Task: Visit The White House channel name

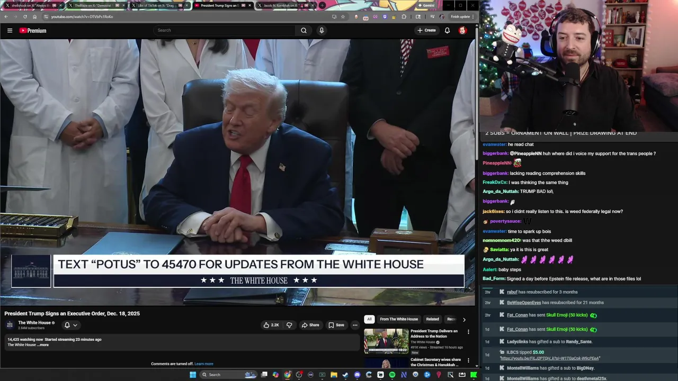Action: (34, 323)
